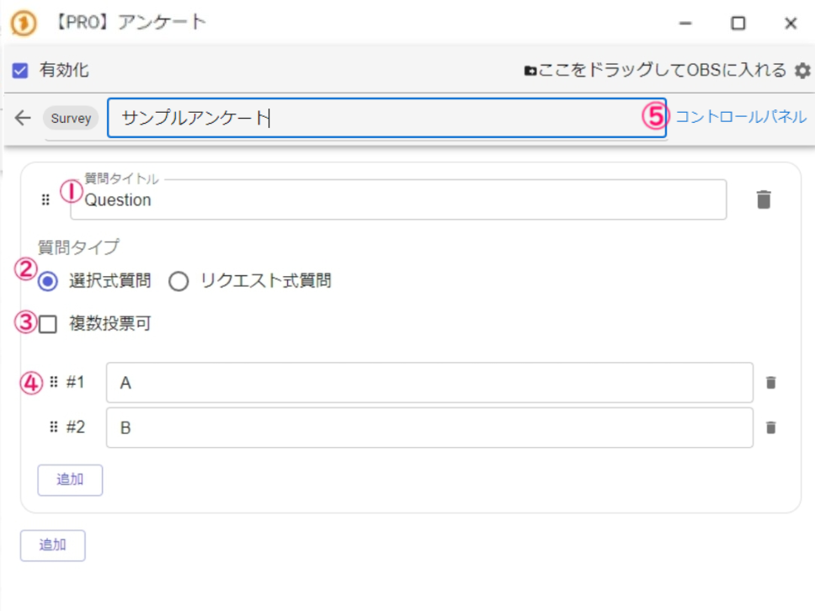The height and width of the screenshot is (611, 815).
Task: Click the OBS drag source icon
Action: pos(530,71)
